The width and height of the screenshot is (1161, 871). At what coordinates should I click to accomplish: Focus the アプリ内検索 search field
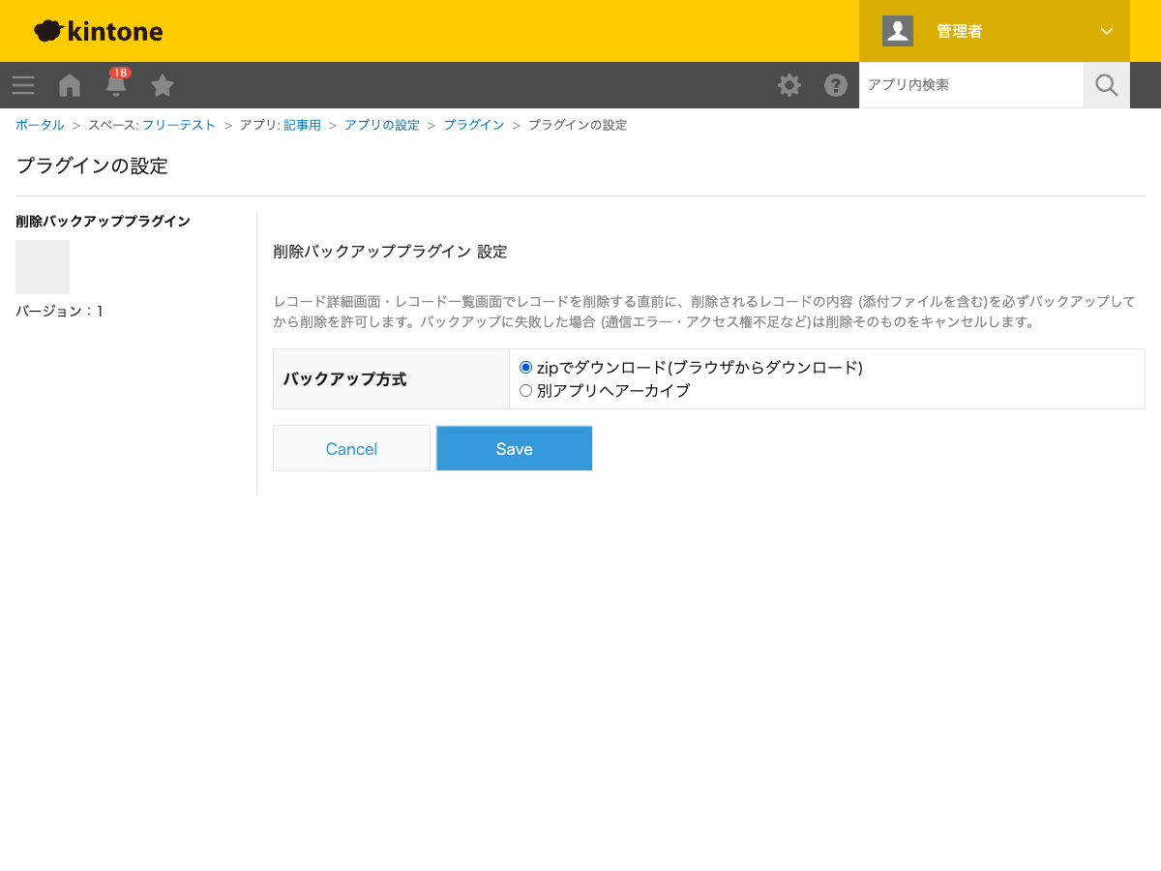pyautogui.click(x=971, y=85)
